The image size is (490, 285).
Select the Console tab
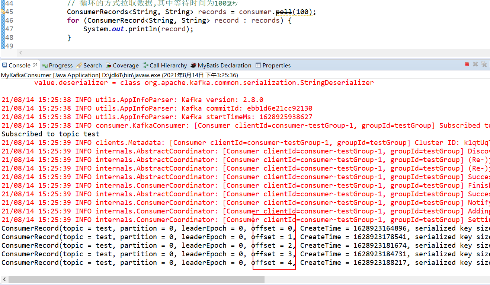[x=17, y=65]
